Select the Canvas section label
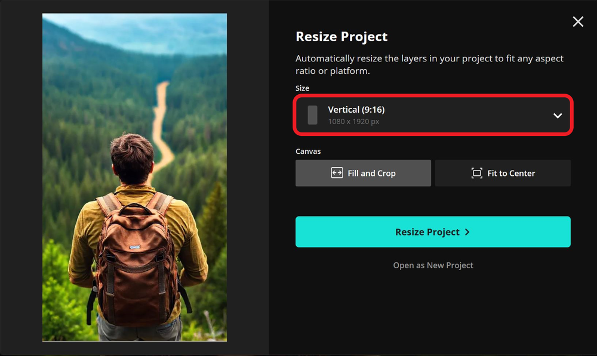 [308, 151]
